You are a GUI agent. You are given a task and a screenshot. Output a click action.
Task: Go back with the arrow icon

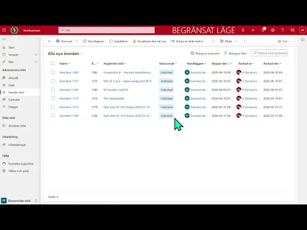[x=49, y=41]
